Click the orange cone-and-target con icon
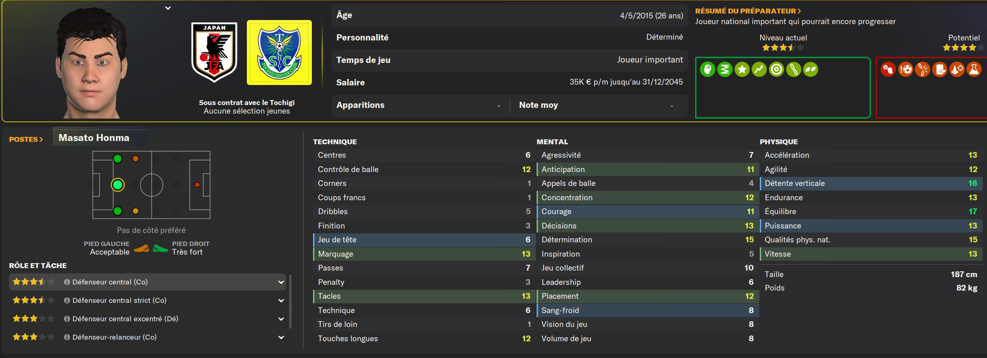 (x=957, y=69)
